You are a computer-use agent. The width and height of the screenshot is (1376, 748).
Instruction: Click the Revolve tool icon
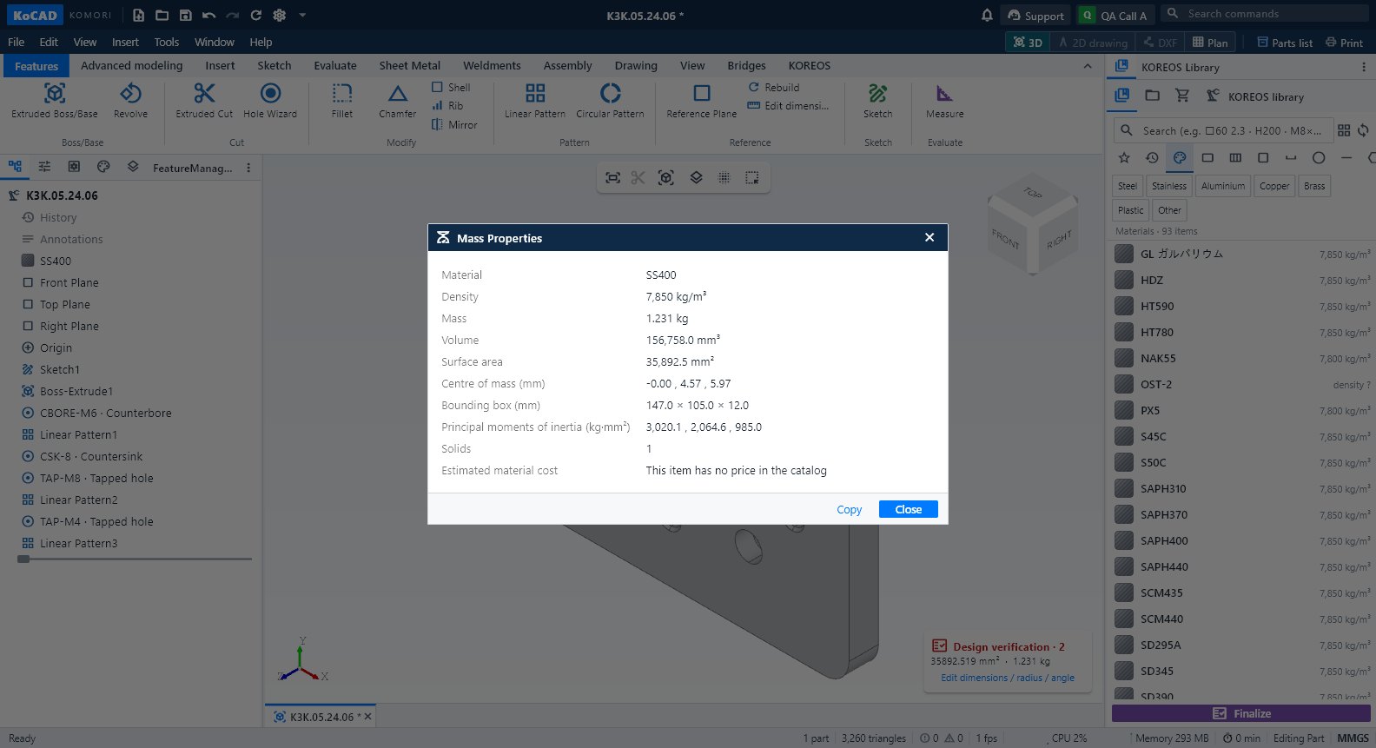click(x=130, y=94)
